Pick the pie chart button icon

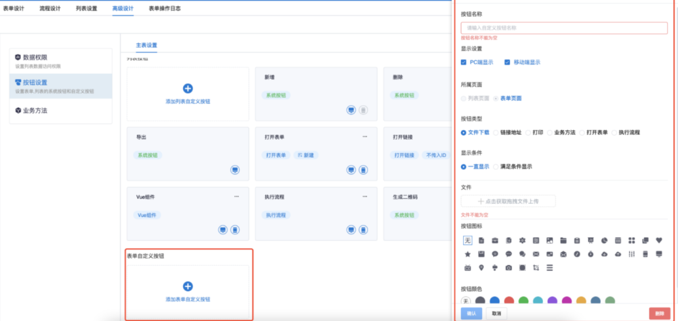point(604,240)
